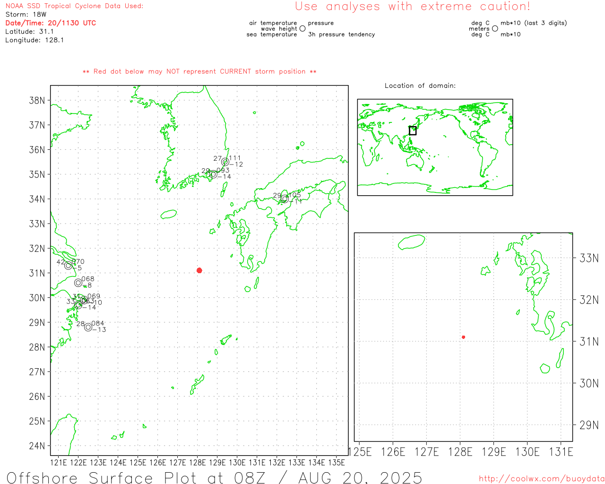
Task: Select station marker reading 29 105 -11
Action: click(x=285, y=199)
